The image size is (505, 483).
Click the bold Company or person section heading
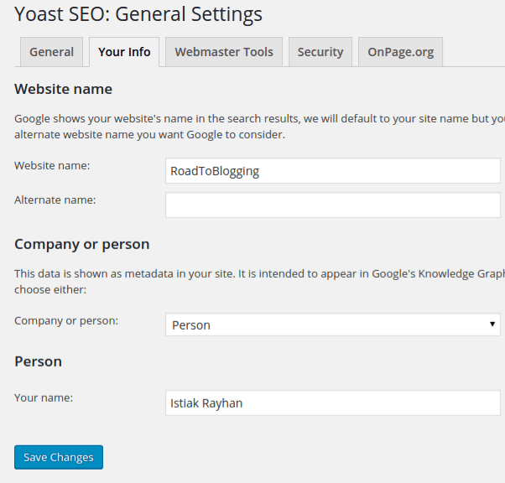(x=81, y=245)
